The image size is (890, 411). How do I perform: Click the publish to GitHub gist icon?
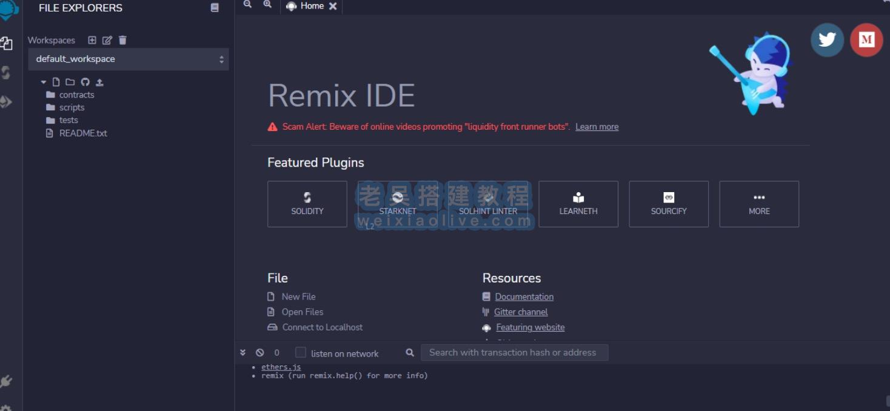coord(85,82)
